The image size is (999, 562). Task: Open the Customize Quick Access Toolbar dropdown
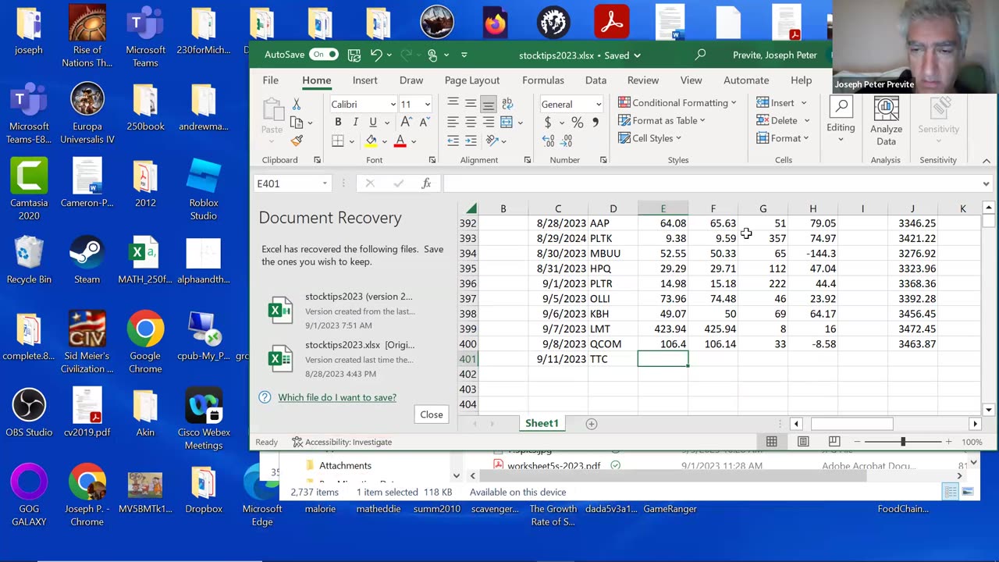click(x=464, y=55)
